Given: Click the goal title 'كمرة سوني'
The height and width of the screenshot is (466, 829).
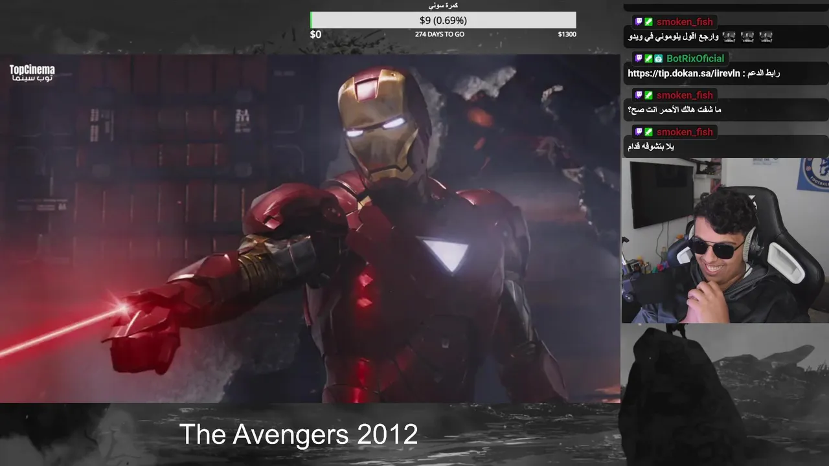Looking at the screenshot, I should pos(444,5).
